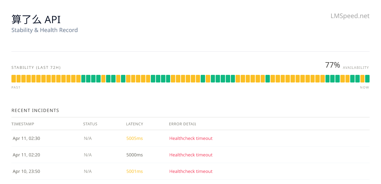Click Healthcheck timeout in the Apr 11, 02:30 row
This screenshot has height=184, width=381.
point(191,138)
